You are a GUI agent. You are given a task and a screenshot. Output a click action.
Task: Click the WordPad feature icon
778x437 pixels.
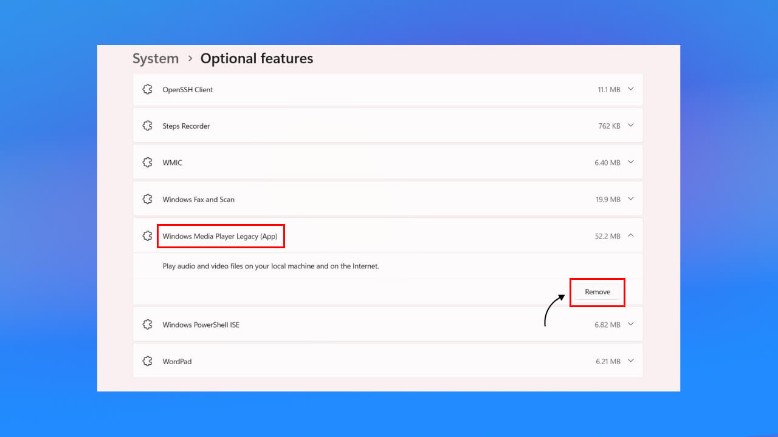tap(147, 361)
